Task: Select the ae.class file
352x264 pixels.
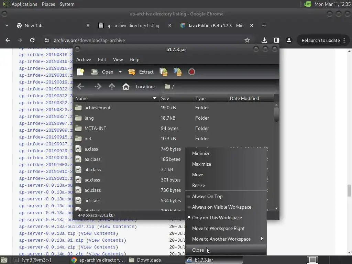Action: (129, 201)
